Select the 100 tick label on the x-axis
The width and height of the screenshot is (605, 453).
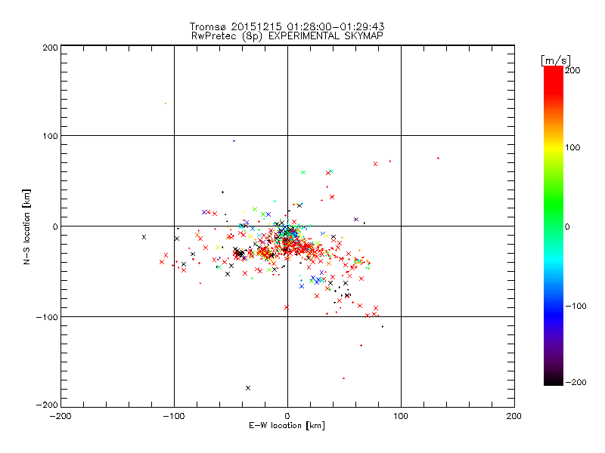tap(400, 415)
